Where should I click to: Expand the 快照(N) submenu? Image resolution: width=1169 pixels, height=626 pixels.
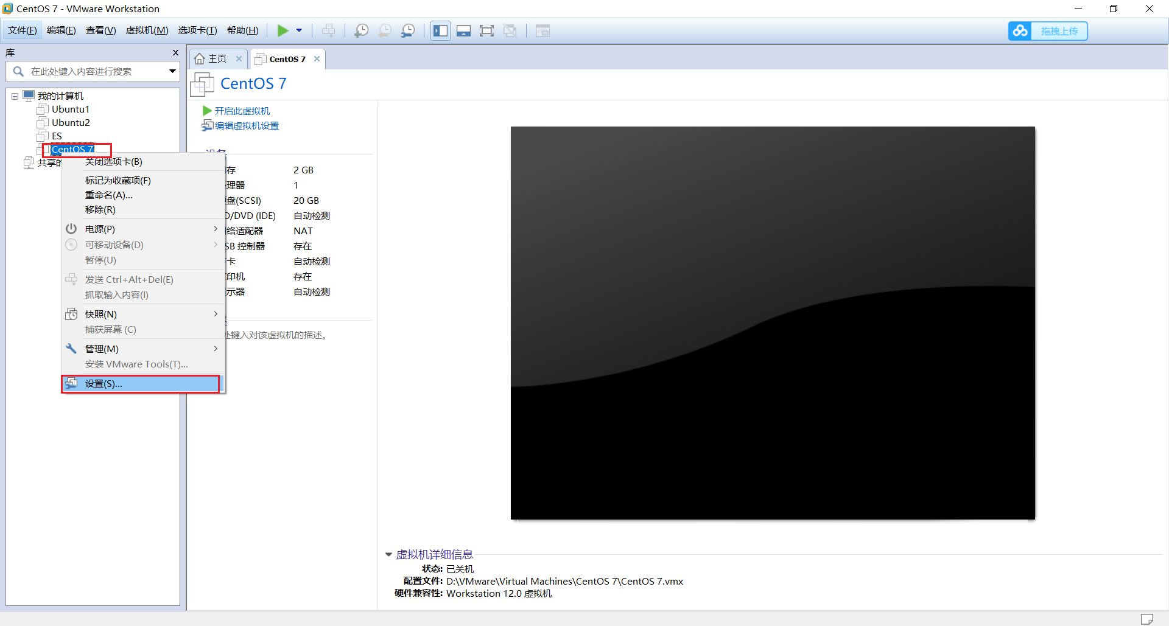[144, 315]
